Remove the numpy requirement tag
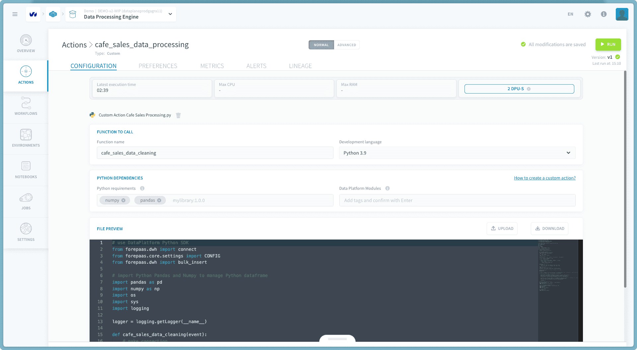 pos(123,200)
